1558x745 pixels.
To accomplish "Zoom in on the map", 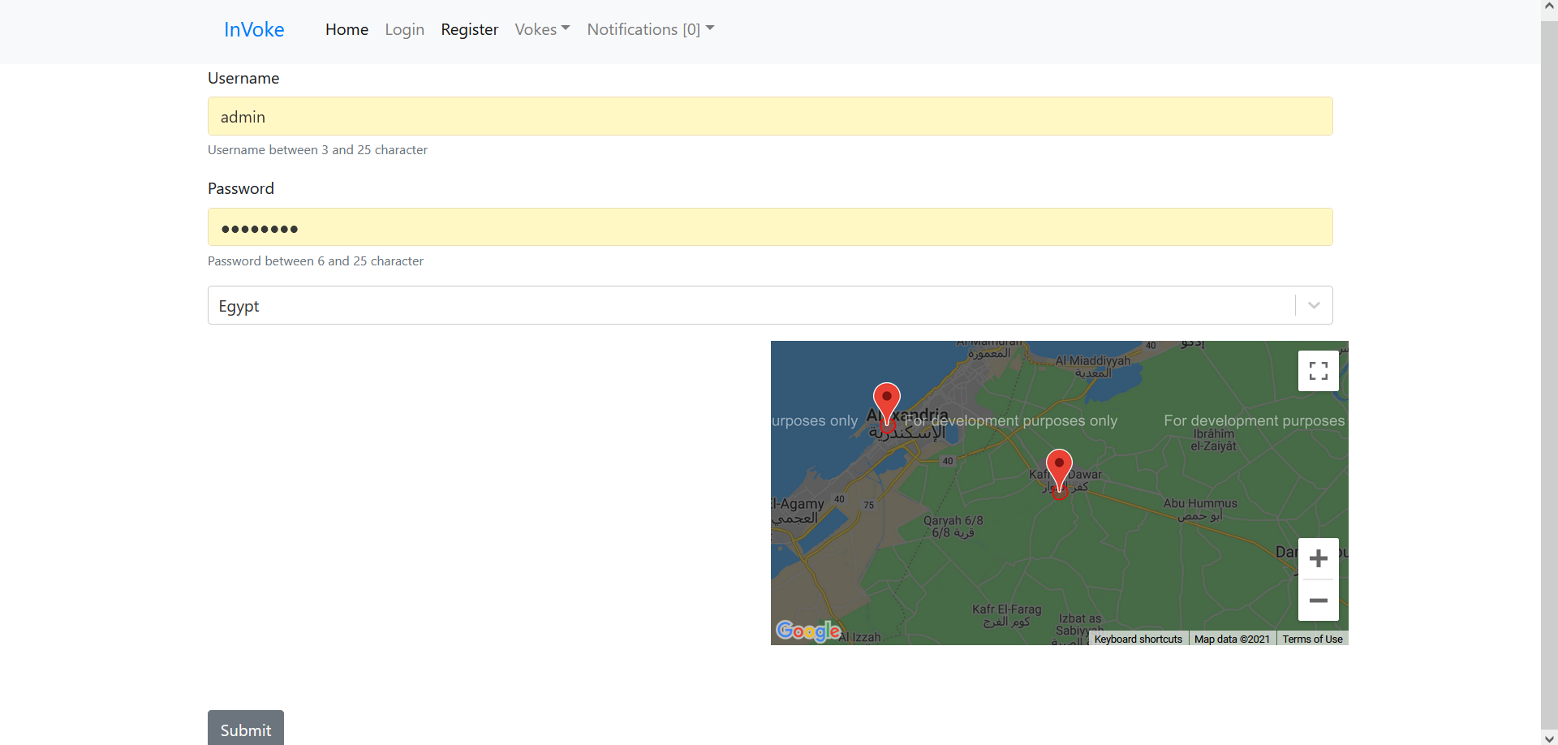I will point(1318,558).
